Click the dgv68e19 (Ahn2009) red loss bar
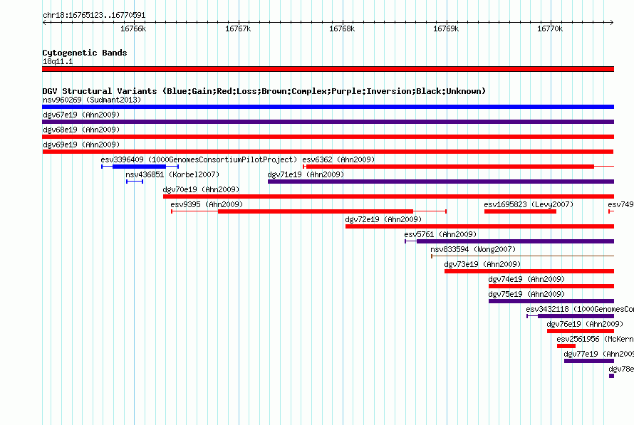 [x=328, y=137]
